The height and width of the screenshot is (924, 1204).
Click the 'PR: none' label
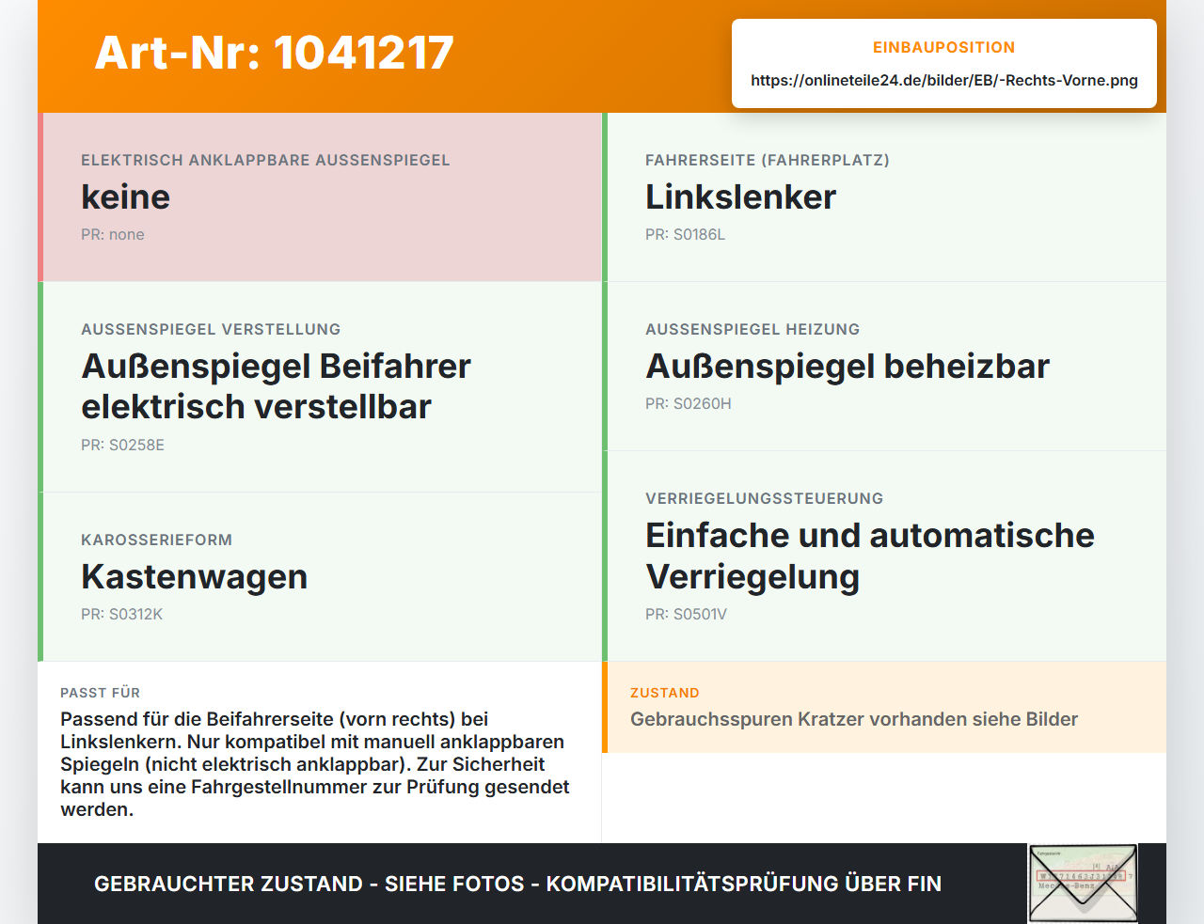(113, 235)
